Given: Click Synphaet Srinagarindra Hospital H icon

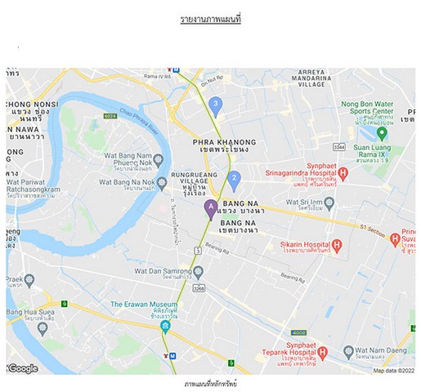Looking at the screenshot, I should coord(343,174).
